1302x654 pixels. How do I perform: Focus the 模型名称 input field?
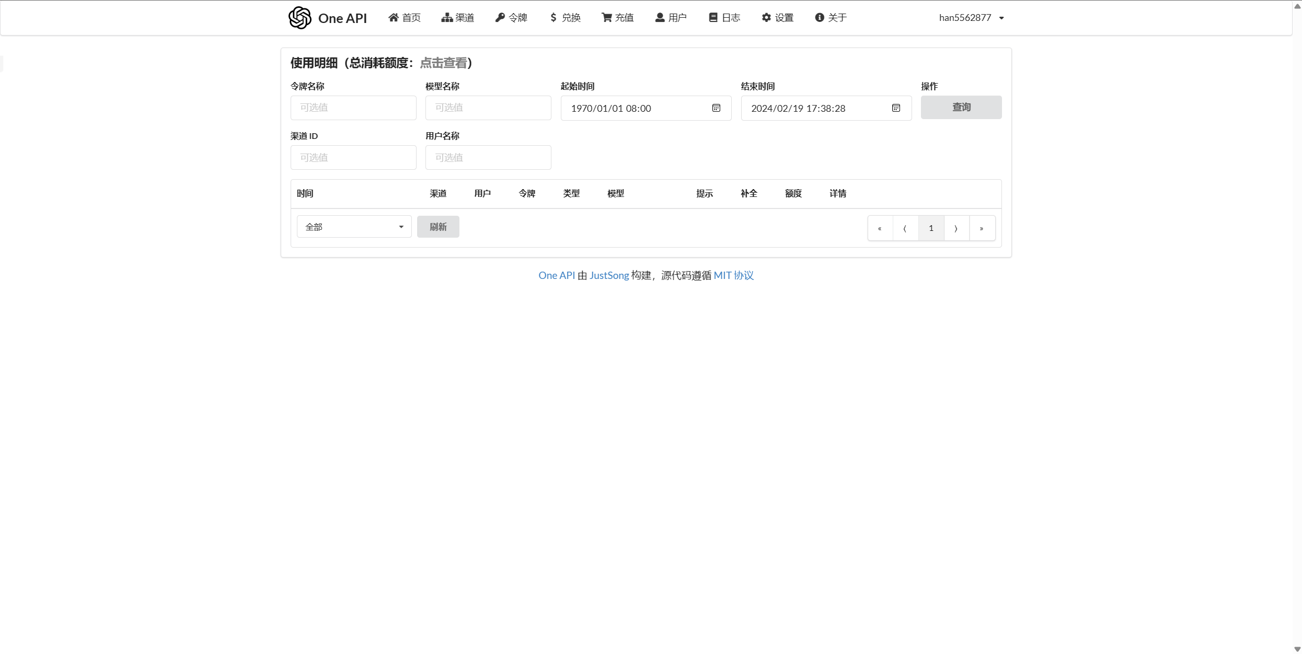click(x=488, y=108)
